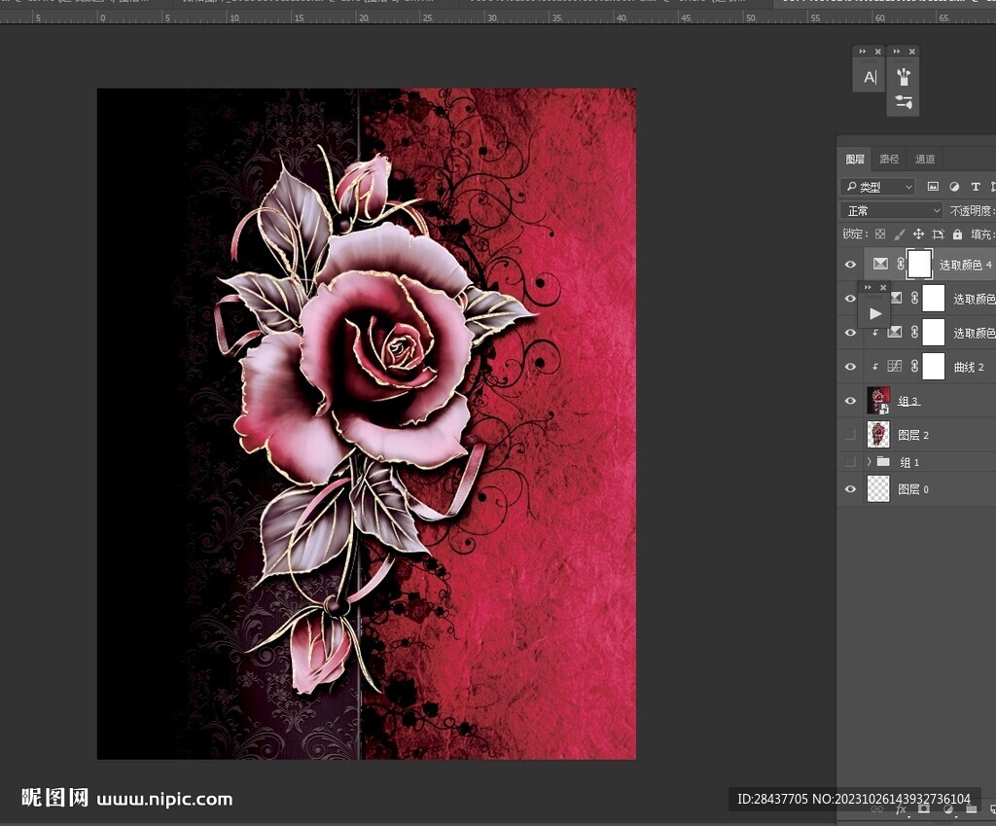Open the 正常 blend mode dropdown
The height and width of the screenshot is (826, 996).
coord(891,210)
